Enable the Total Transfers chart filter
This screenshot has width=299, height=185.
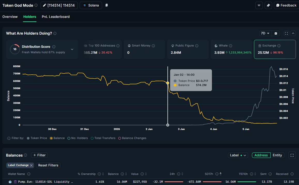(x=93, y=138)
